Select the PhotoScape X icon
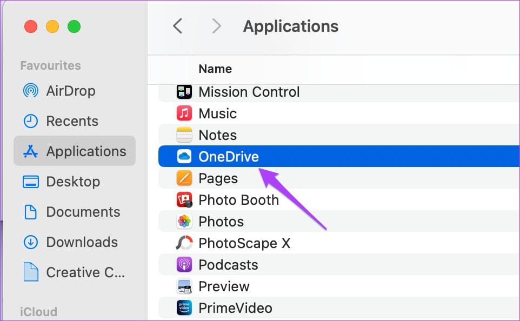Screen dimensions: 520x321 (x=184, y=243)
